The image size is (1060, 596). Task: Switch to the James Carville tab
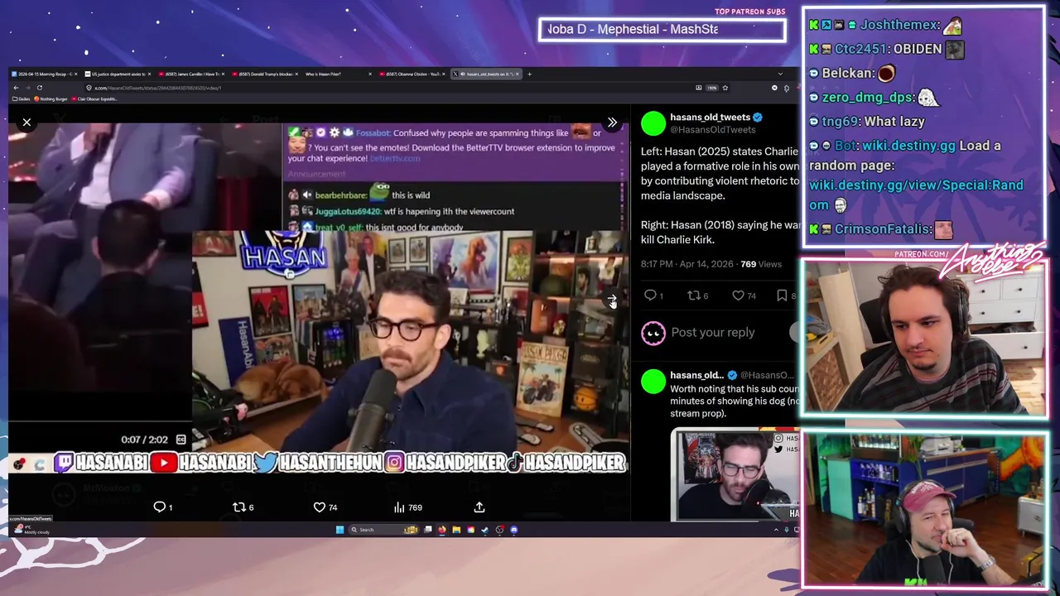click(x=191, y=74)
